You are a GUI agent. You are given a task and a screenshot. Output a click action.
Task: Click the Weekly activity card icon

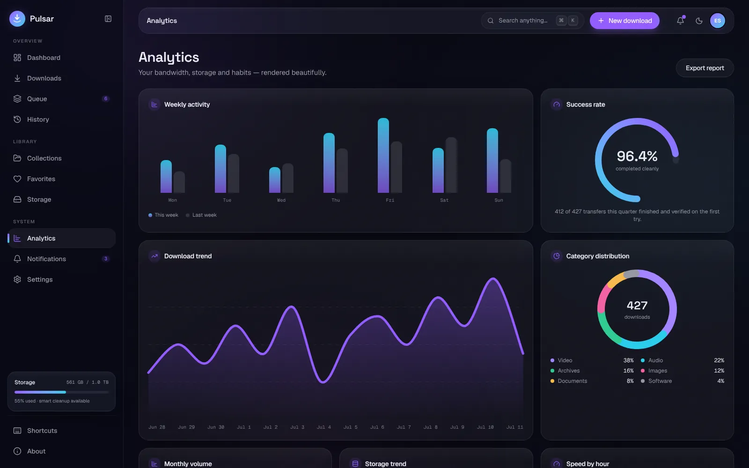pyautogui.click(x=154, y=104)
